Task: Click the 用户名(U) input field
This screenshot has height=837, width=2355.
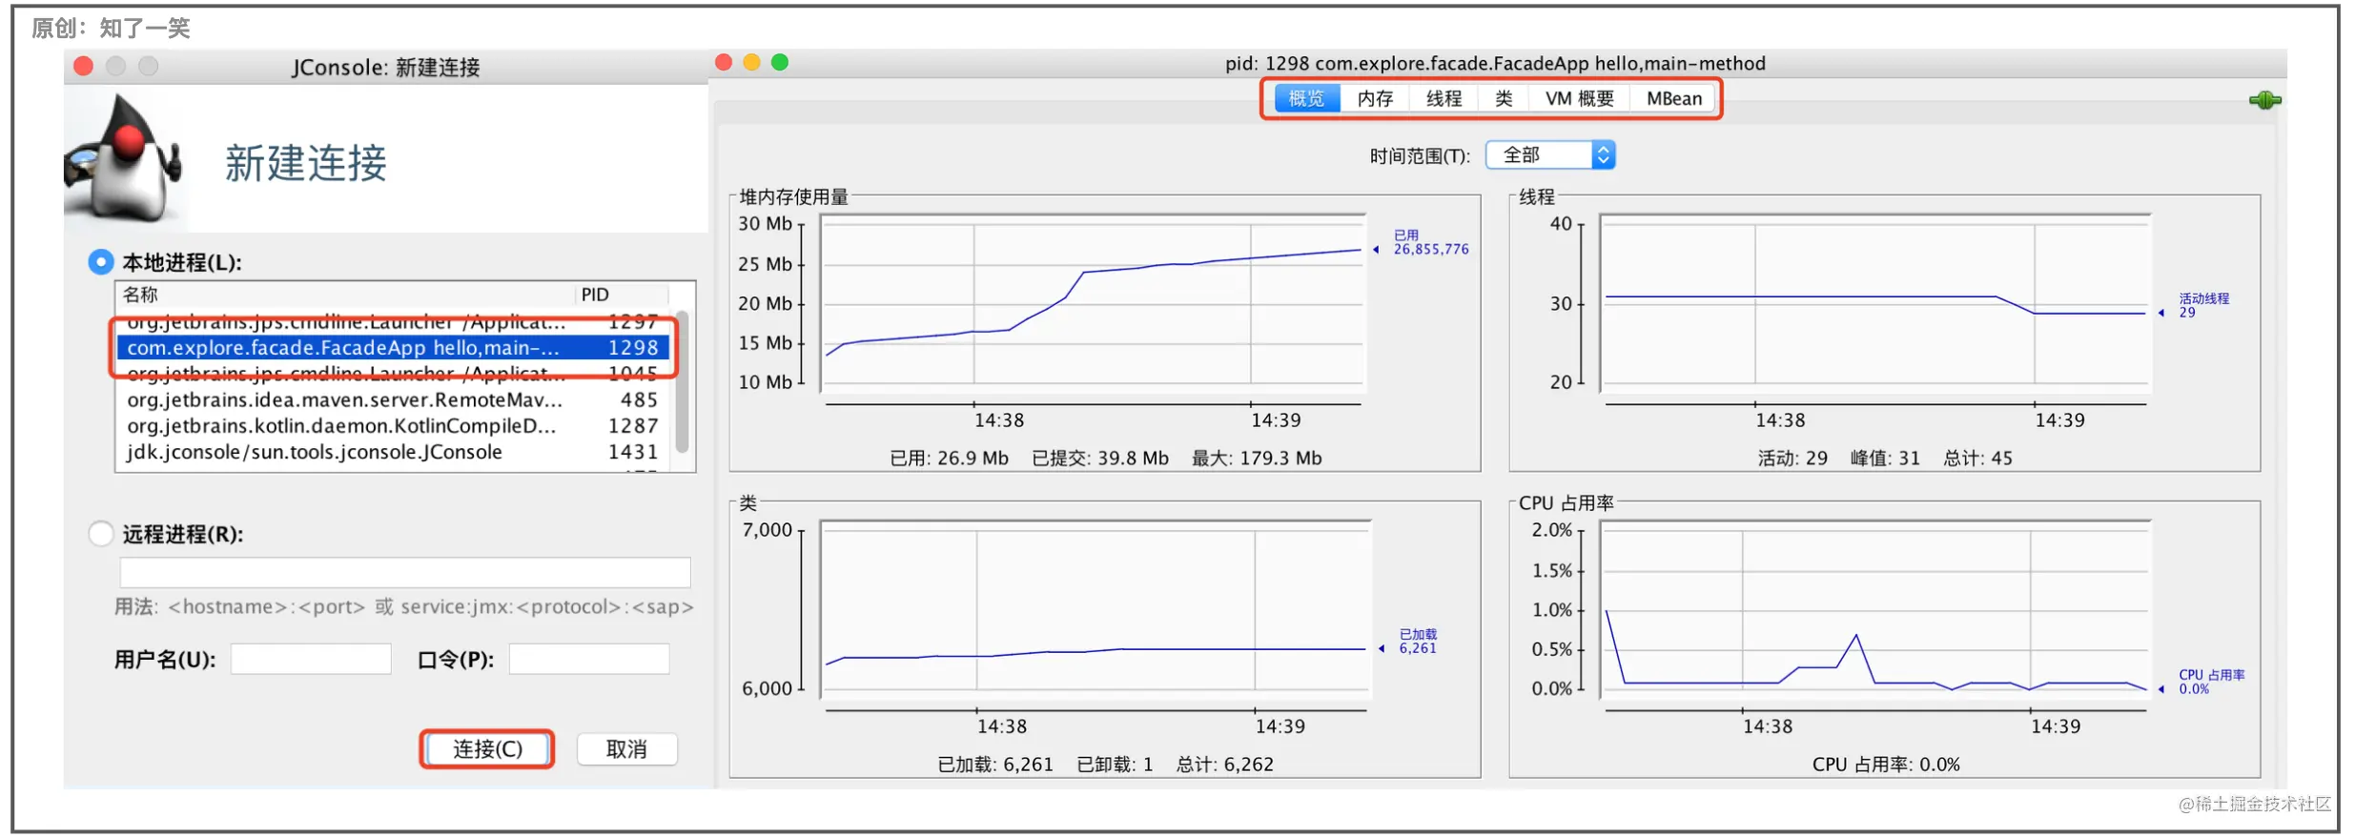Action: [x=311, y=659]
